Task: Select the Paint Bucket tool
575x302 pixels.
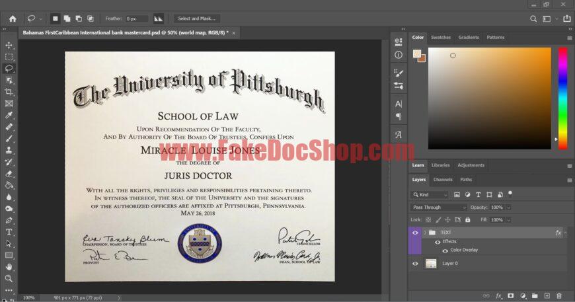Action: (x=9, y=185)
